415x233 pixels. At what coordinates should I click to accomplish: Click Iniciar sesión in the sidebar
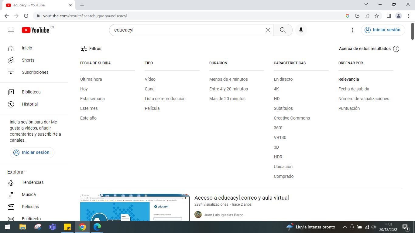[x=32, y=152]
